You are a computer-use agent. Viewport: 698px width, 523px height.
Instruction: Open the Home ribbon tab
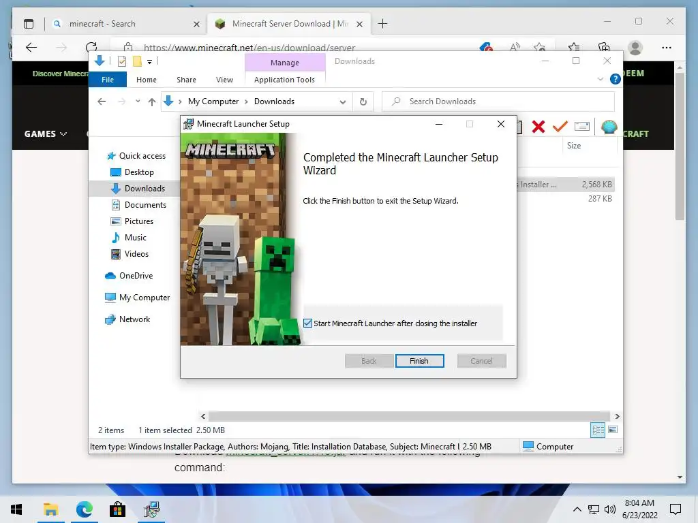click(x=147, y=80)
